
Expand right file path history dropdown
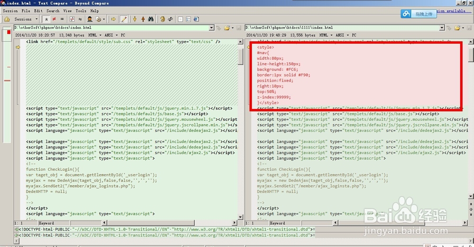tap(442, 28)
